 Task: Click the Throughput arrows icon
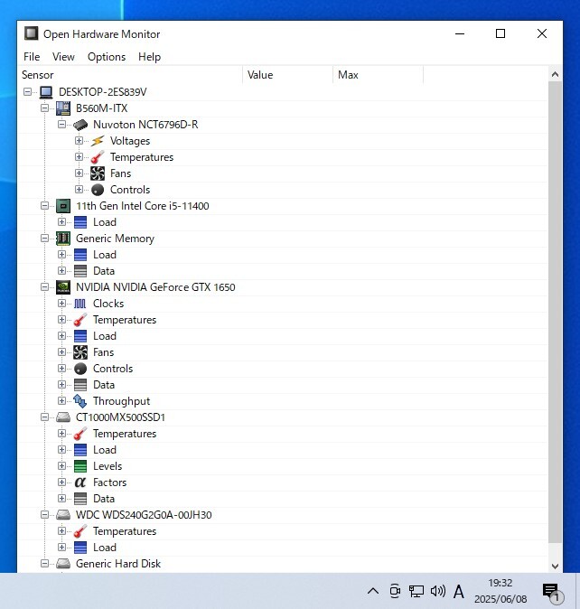pos(80,401)
